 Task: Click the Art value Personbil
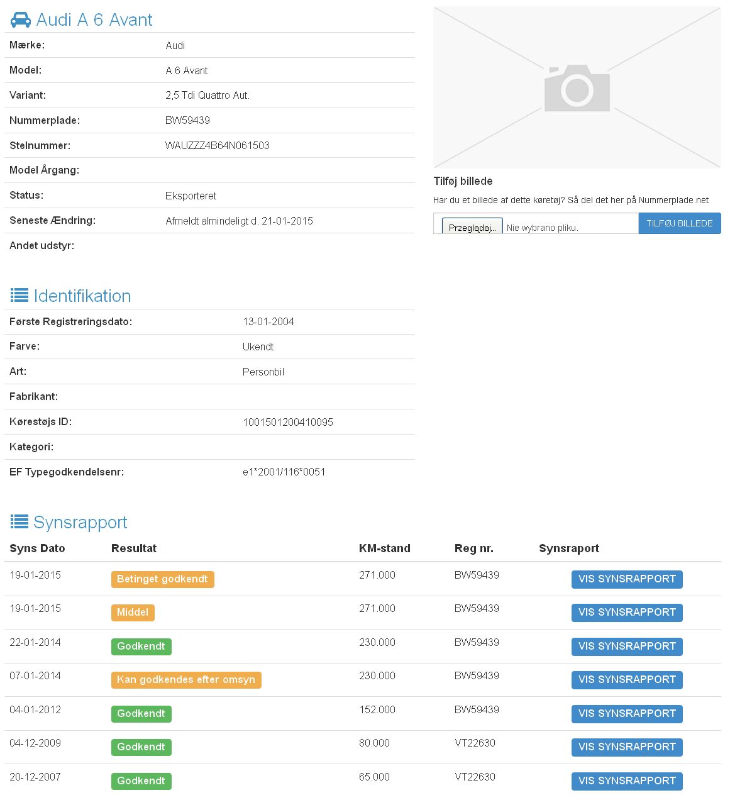tap(263, 372)
